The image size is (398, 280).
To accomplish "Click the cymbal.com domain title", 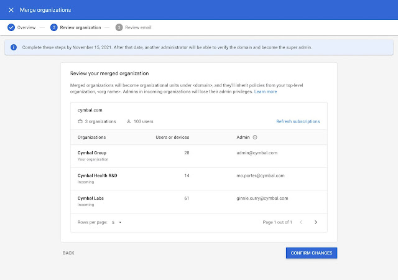I will coord(90,110).
